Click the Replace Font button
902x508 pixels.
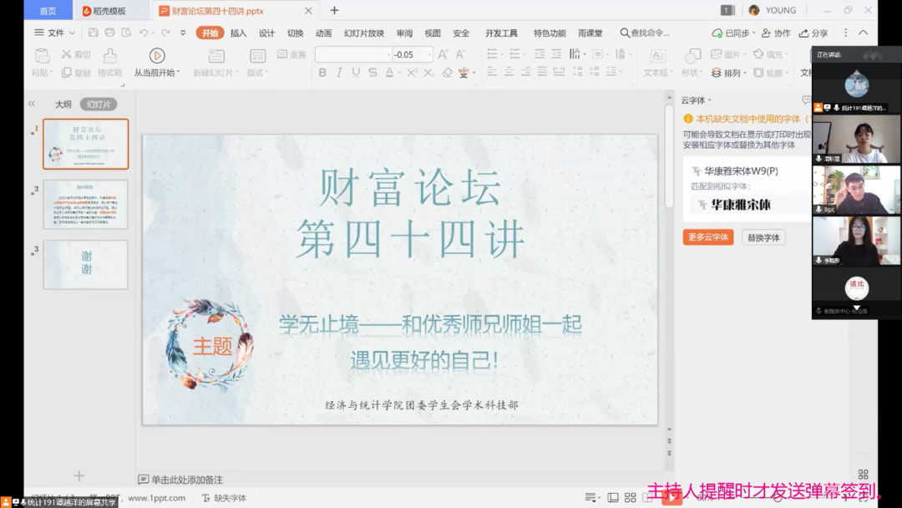[x=763, y=237]
